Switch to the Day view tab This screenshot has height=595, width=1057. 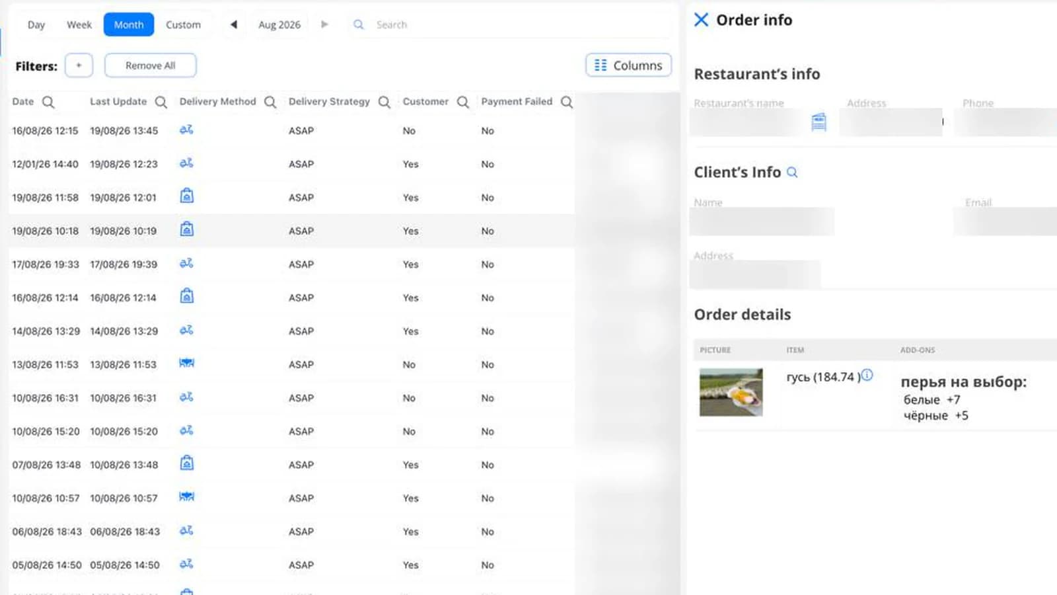click(x=36, y=24)
